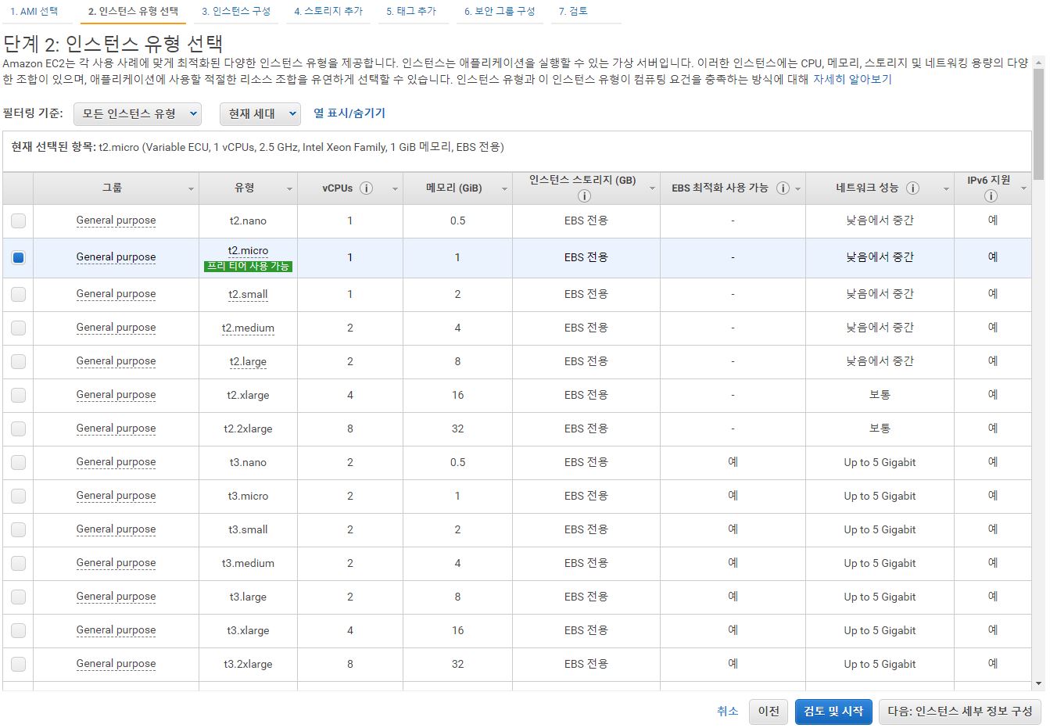
Task: Click the 이전 button
Action: pyautogui.click(x=769, y=711)
